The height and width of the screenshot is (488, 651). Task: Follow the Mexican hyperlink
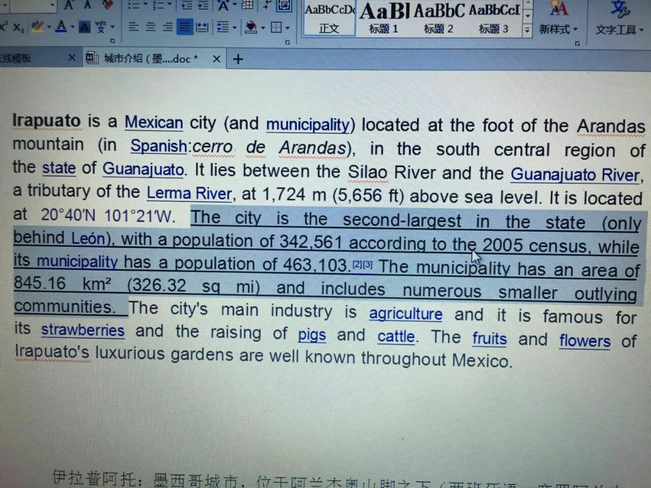pyautogui.click(x=154, y=122)
